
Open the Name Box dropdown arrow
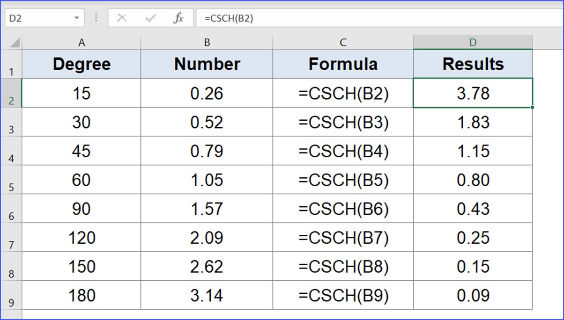pyautogui.click(x=76, y=18)
